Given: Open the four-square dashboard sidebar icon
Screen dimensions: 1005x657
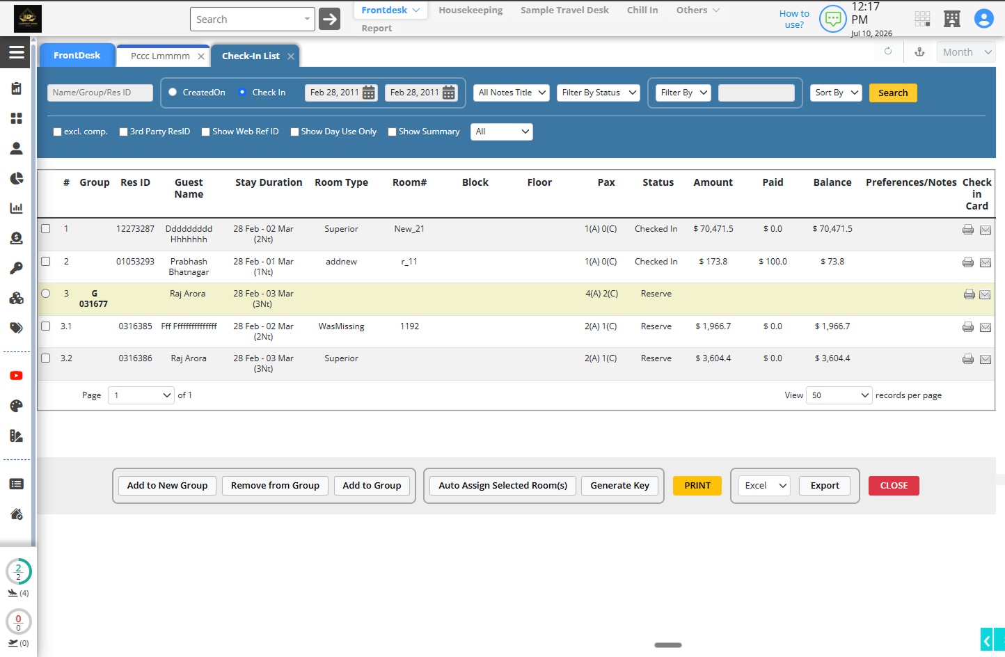Looking at the screenshot, I should (17, 118).
